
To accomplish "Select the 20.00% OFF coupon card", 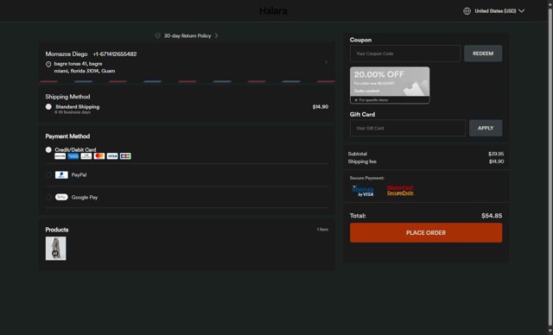I will pos(390,85).
